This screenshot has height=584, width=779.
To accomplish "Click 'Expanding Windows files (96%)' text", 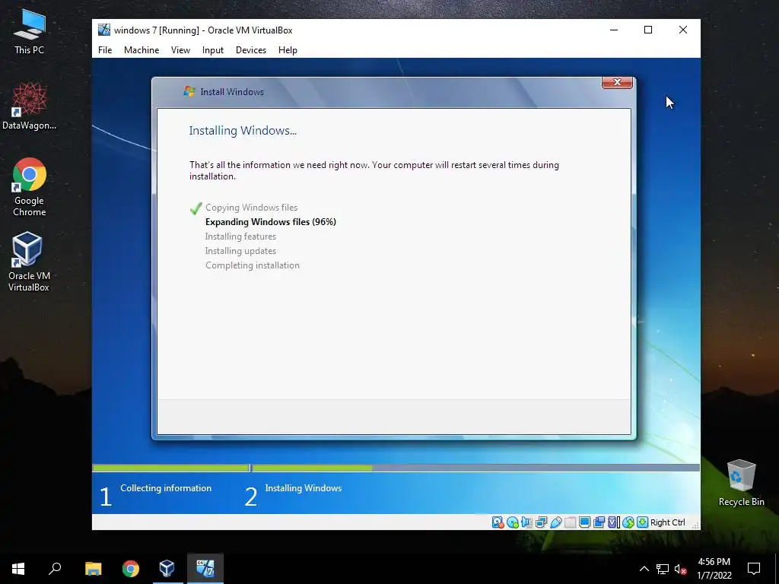I will 271,222.
